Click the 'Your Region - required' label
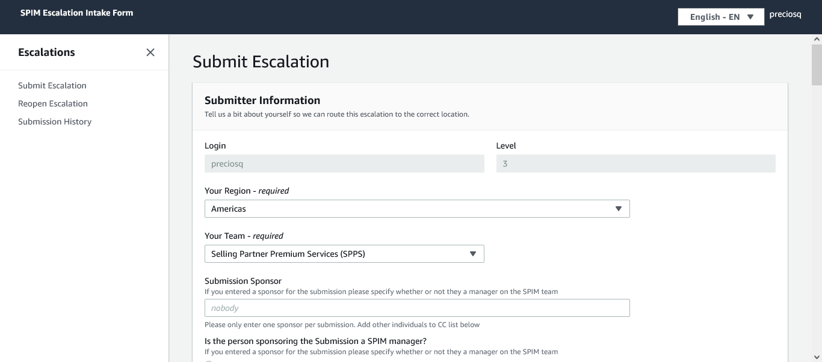The image size is (822, 362). click(247, 191)
